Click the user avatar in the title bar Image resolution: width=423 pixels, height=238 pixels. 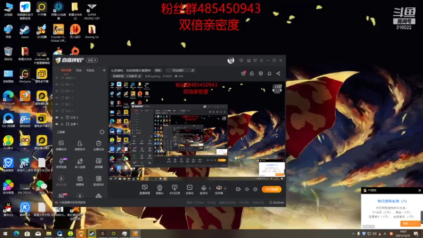pyautogui.click(x=231, y=60)
